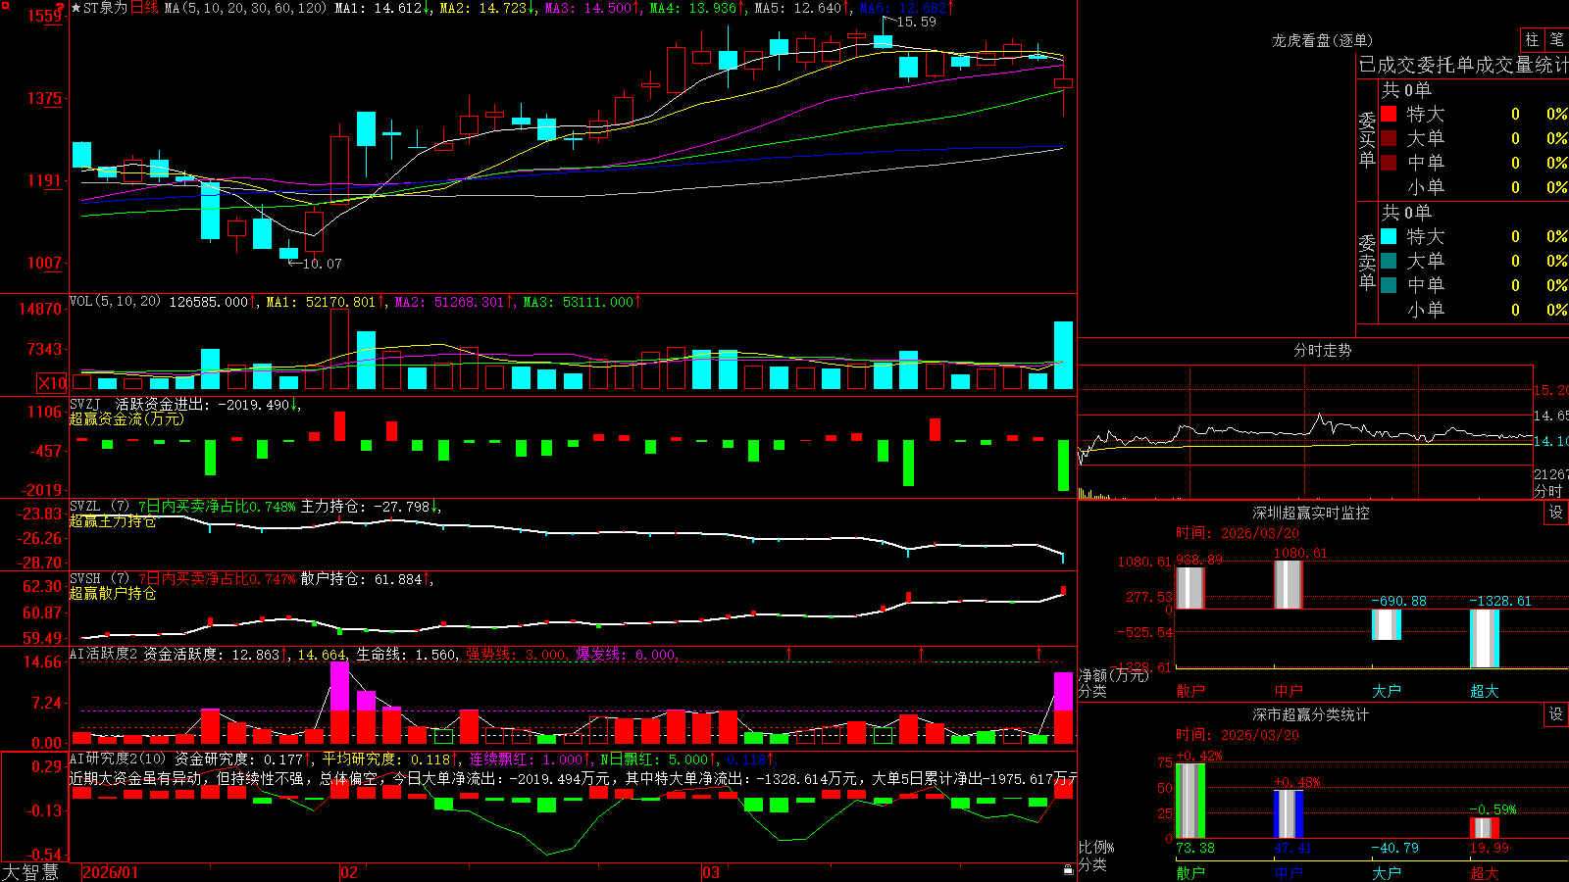Click the 强势线: 3.000 label

516,655
